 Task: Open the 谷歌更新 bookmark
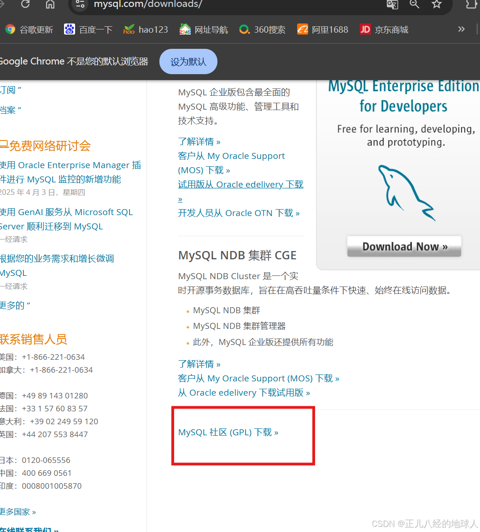29,30
